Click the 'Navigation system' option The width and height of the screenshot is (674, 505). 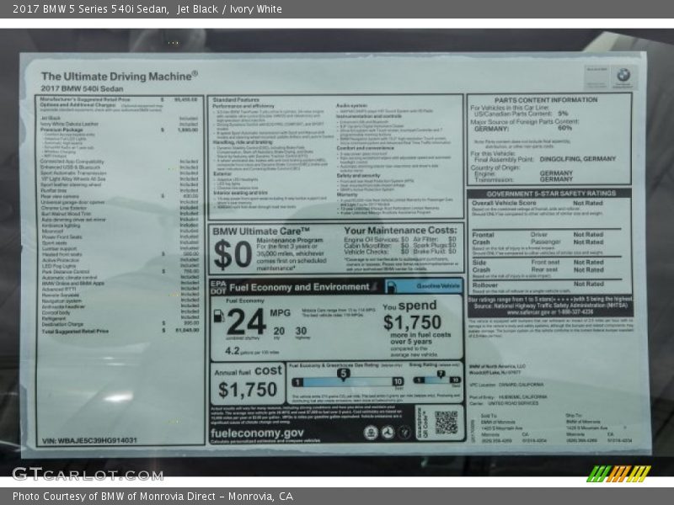[120, 300]
